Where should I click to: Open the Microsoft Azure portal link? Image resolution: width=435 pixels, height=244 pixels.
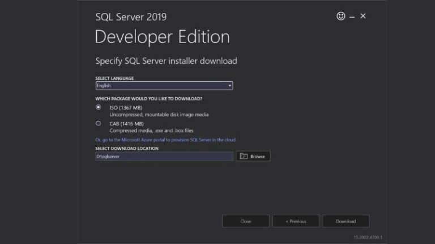165,140
